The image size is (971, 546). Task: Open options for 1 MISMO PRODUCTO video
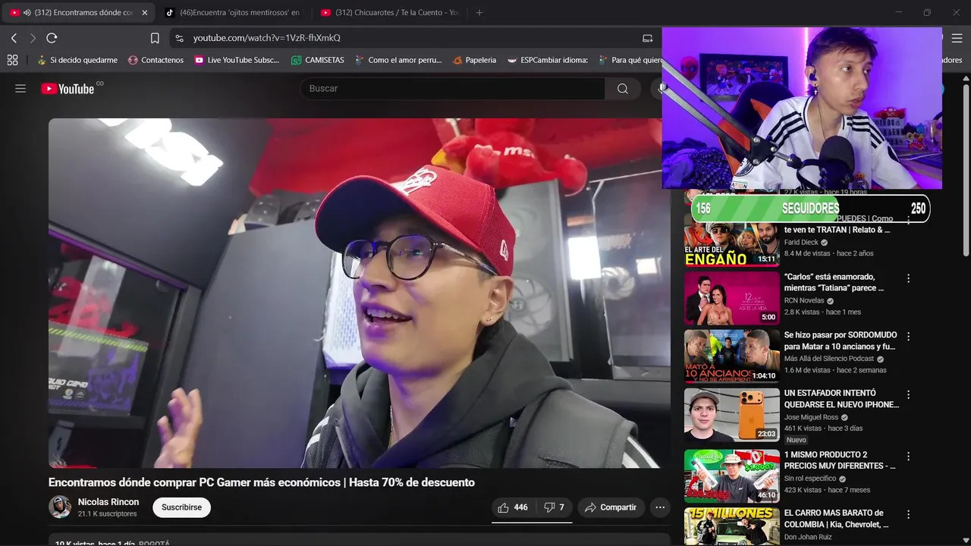click(x=908, y=456)
